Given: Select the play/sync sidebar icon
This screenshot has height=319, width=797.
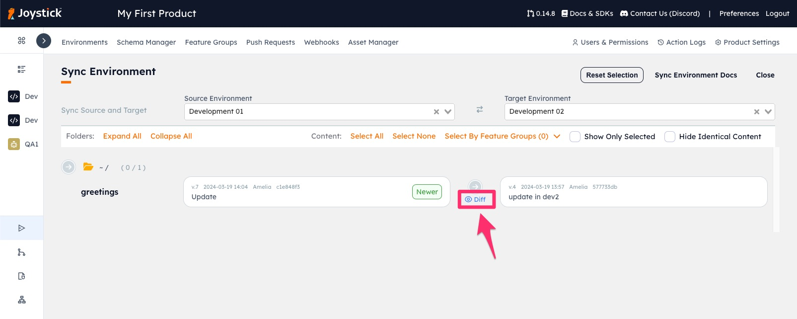Looking at the screenshot, I should click(21, 228).
